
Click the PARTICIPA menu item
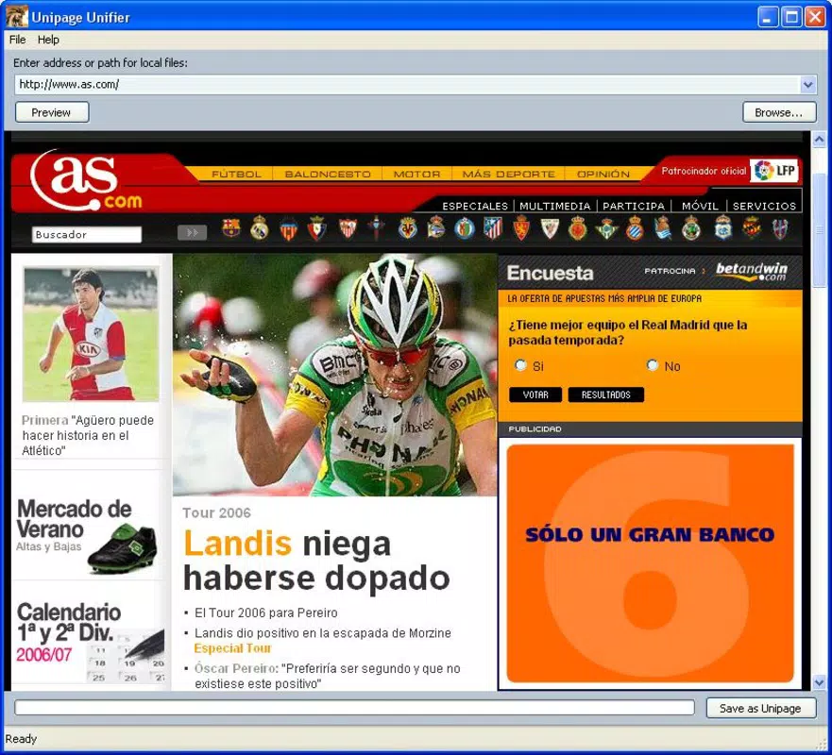click(x=634, y=206)
